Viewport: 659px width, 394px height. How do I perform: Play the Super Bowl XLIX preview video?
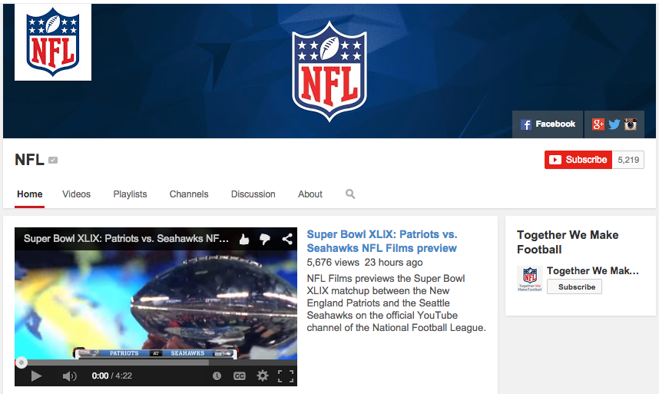click(x=36, y=376)
